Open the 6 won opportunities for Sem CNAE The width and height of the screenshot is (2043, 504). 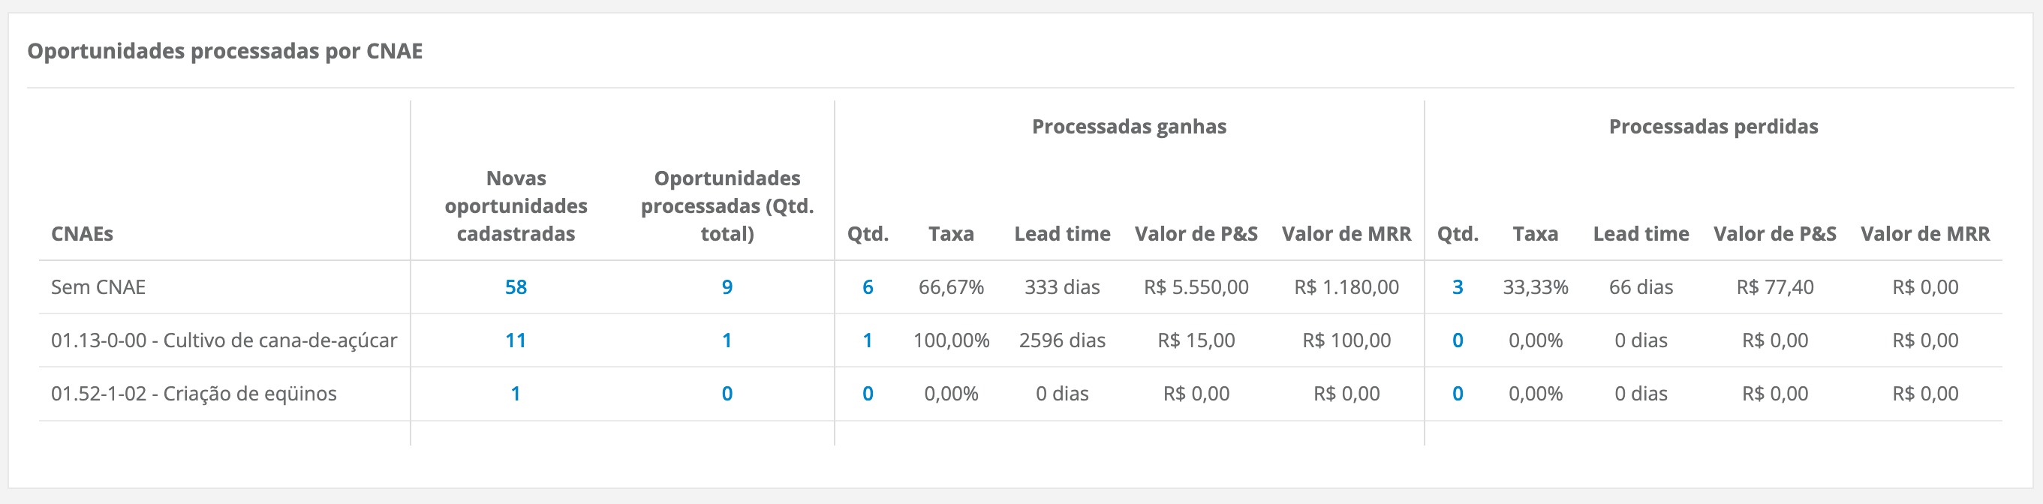coord(868,286)
